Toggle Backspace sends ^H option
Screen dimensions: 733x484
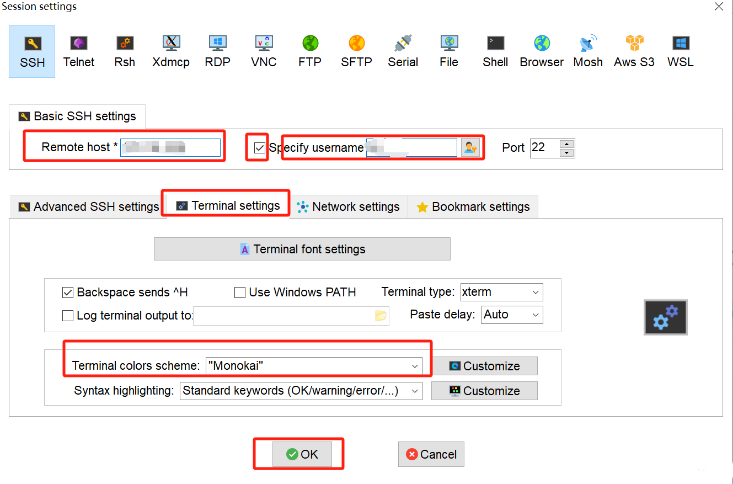(x=68, y=292)
